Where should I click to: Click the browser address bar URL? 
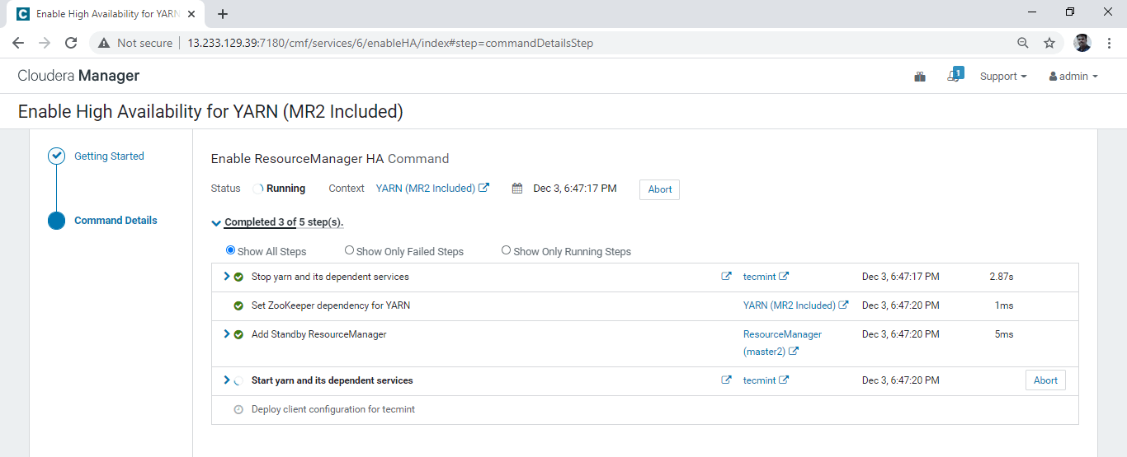[x=389, y=43]
